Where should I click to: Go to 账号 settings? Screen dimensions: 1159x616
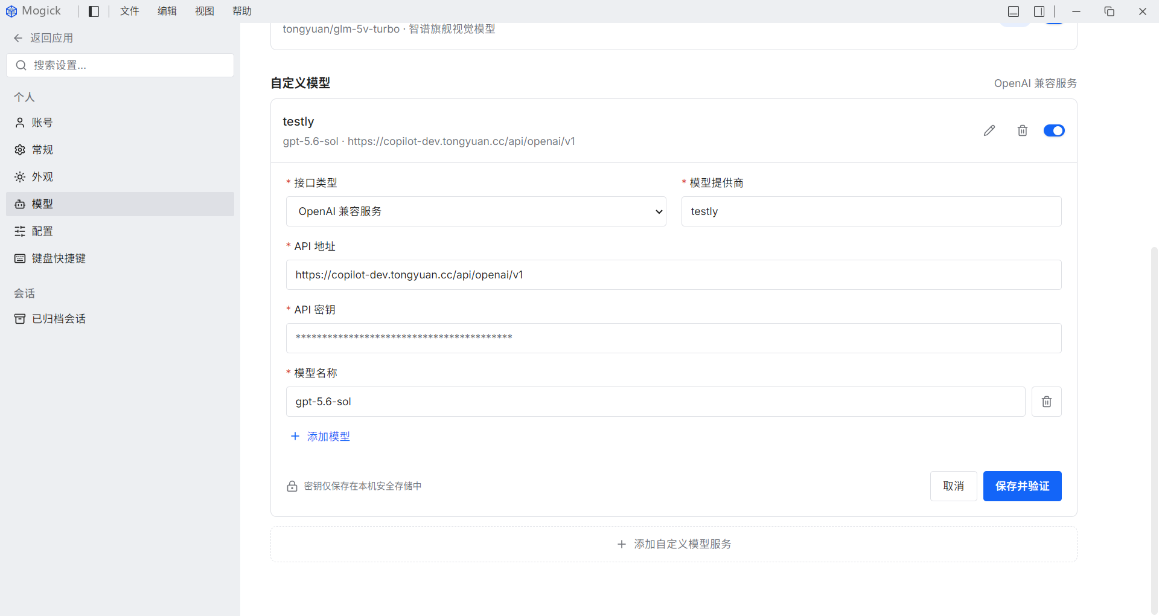(120, 123)
